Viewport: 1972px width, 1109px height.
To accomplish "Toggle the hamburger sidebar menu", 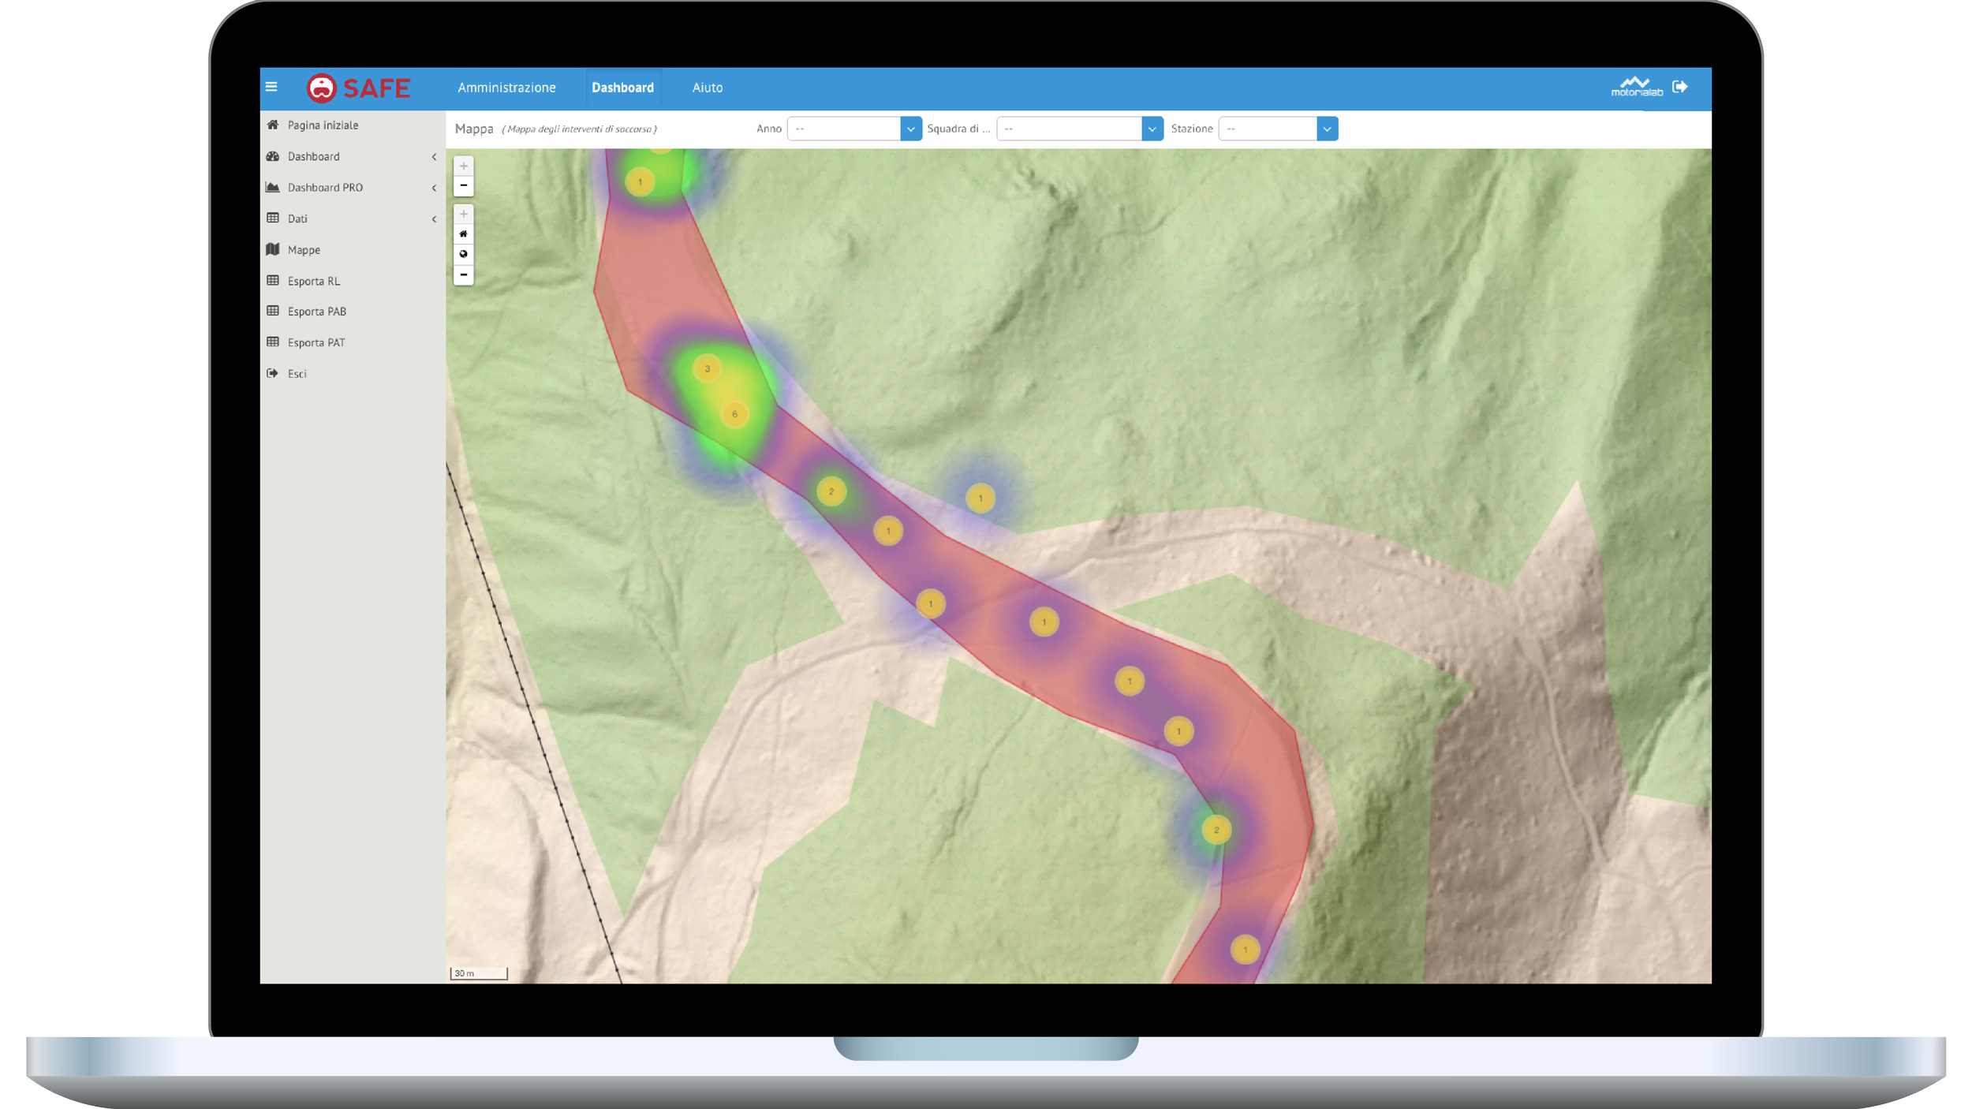I will [x=271, y=87].
